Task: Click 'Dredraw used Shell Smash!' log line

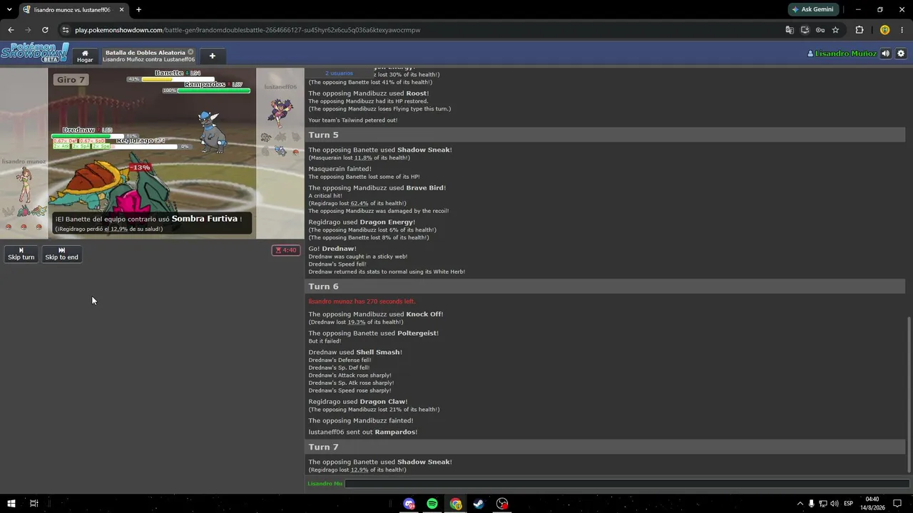Action: click(x=355, y=352)
